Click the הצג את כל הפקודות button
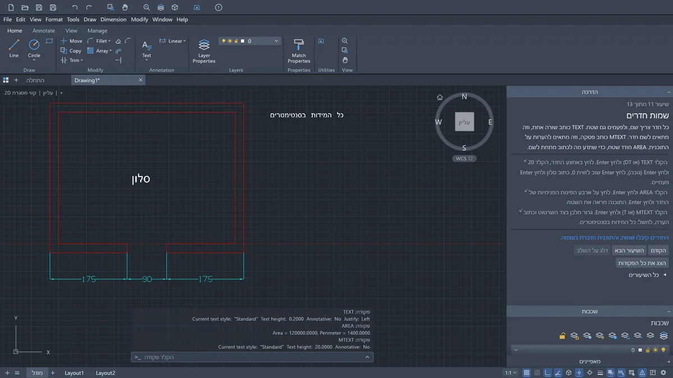Image resolution: width=673 pixels, height=378 pixels. [642, 263]
